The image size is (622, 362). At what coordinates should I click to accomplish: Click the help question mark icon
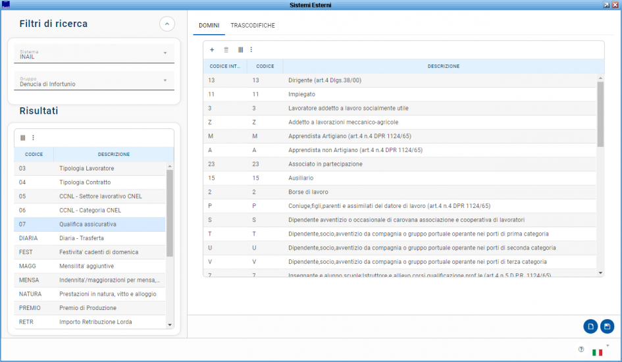[x=581, y=349]
